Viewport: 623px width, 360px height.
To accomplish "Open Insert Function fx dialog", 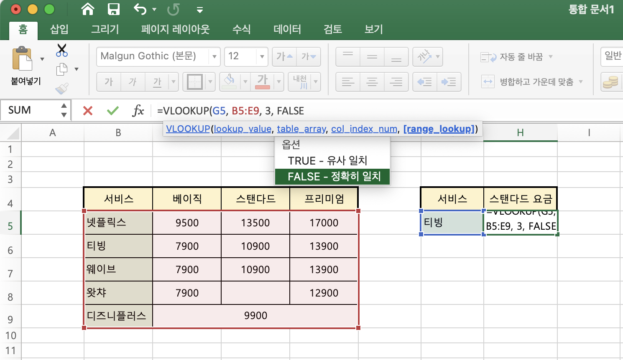I will coord(138,111).
